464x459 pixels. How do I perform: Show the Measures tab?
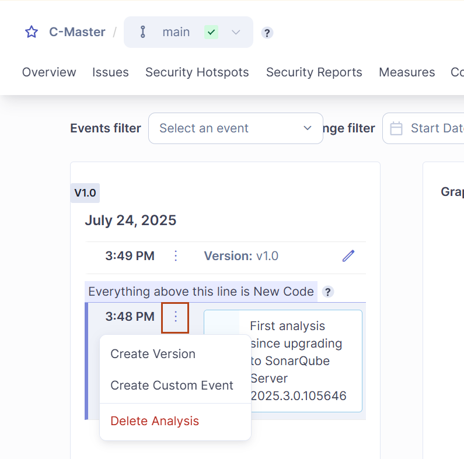point(407,72)
